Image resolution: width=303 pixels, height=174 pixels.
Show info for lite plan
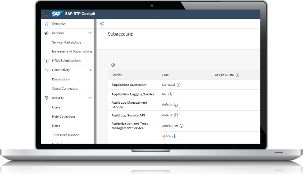tap(170, 94)
